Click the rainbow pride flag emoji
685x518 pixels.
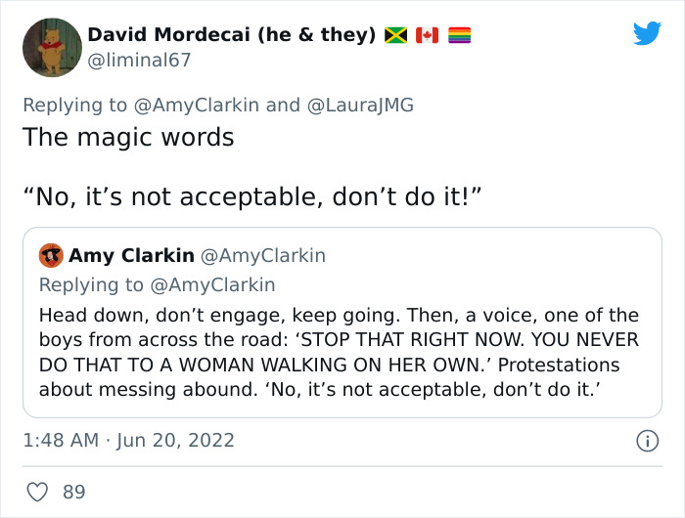[459, 35]
